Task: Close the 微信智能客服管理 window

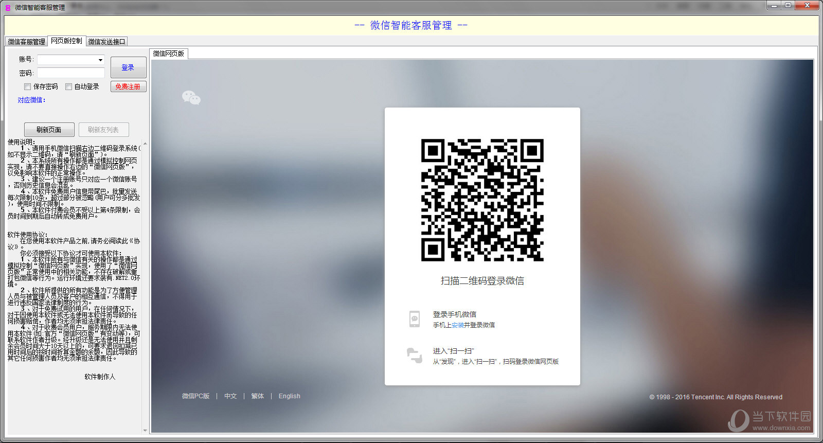Action: 808,5
